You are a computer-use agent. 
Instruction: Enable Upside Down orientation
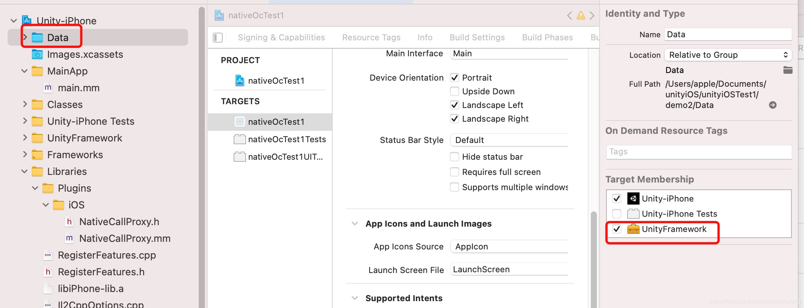point(455,91)
